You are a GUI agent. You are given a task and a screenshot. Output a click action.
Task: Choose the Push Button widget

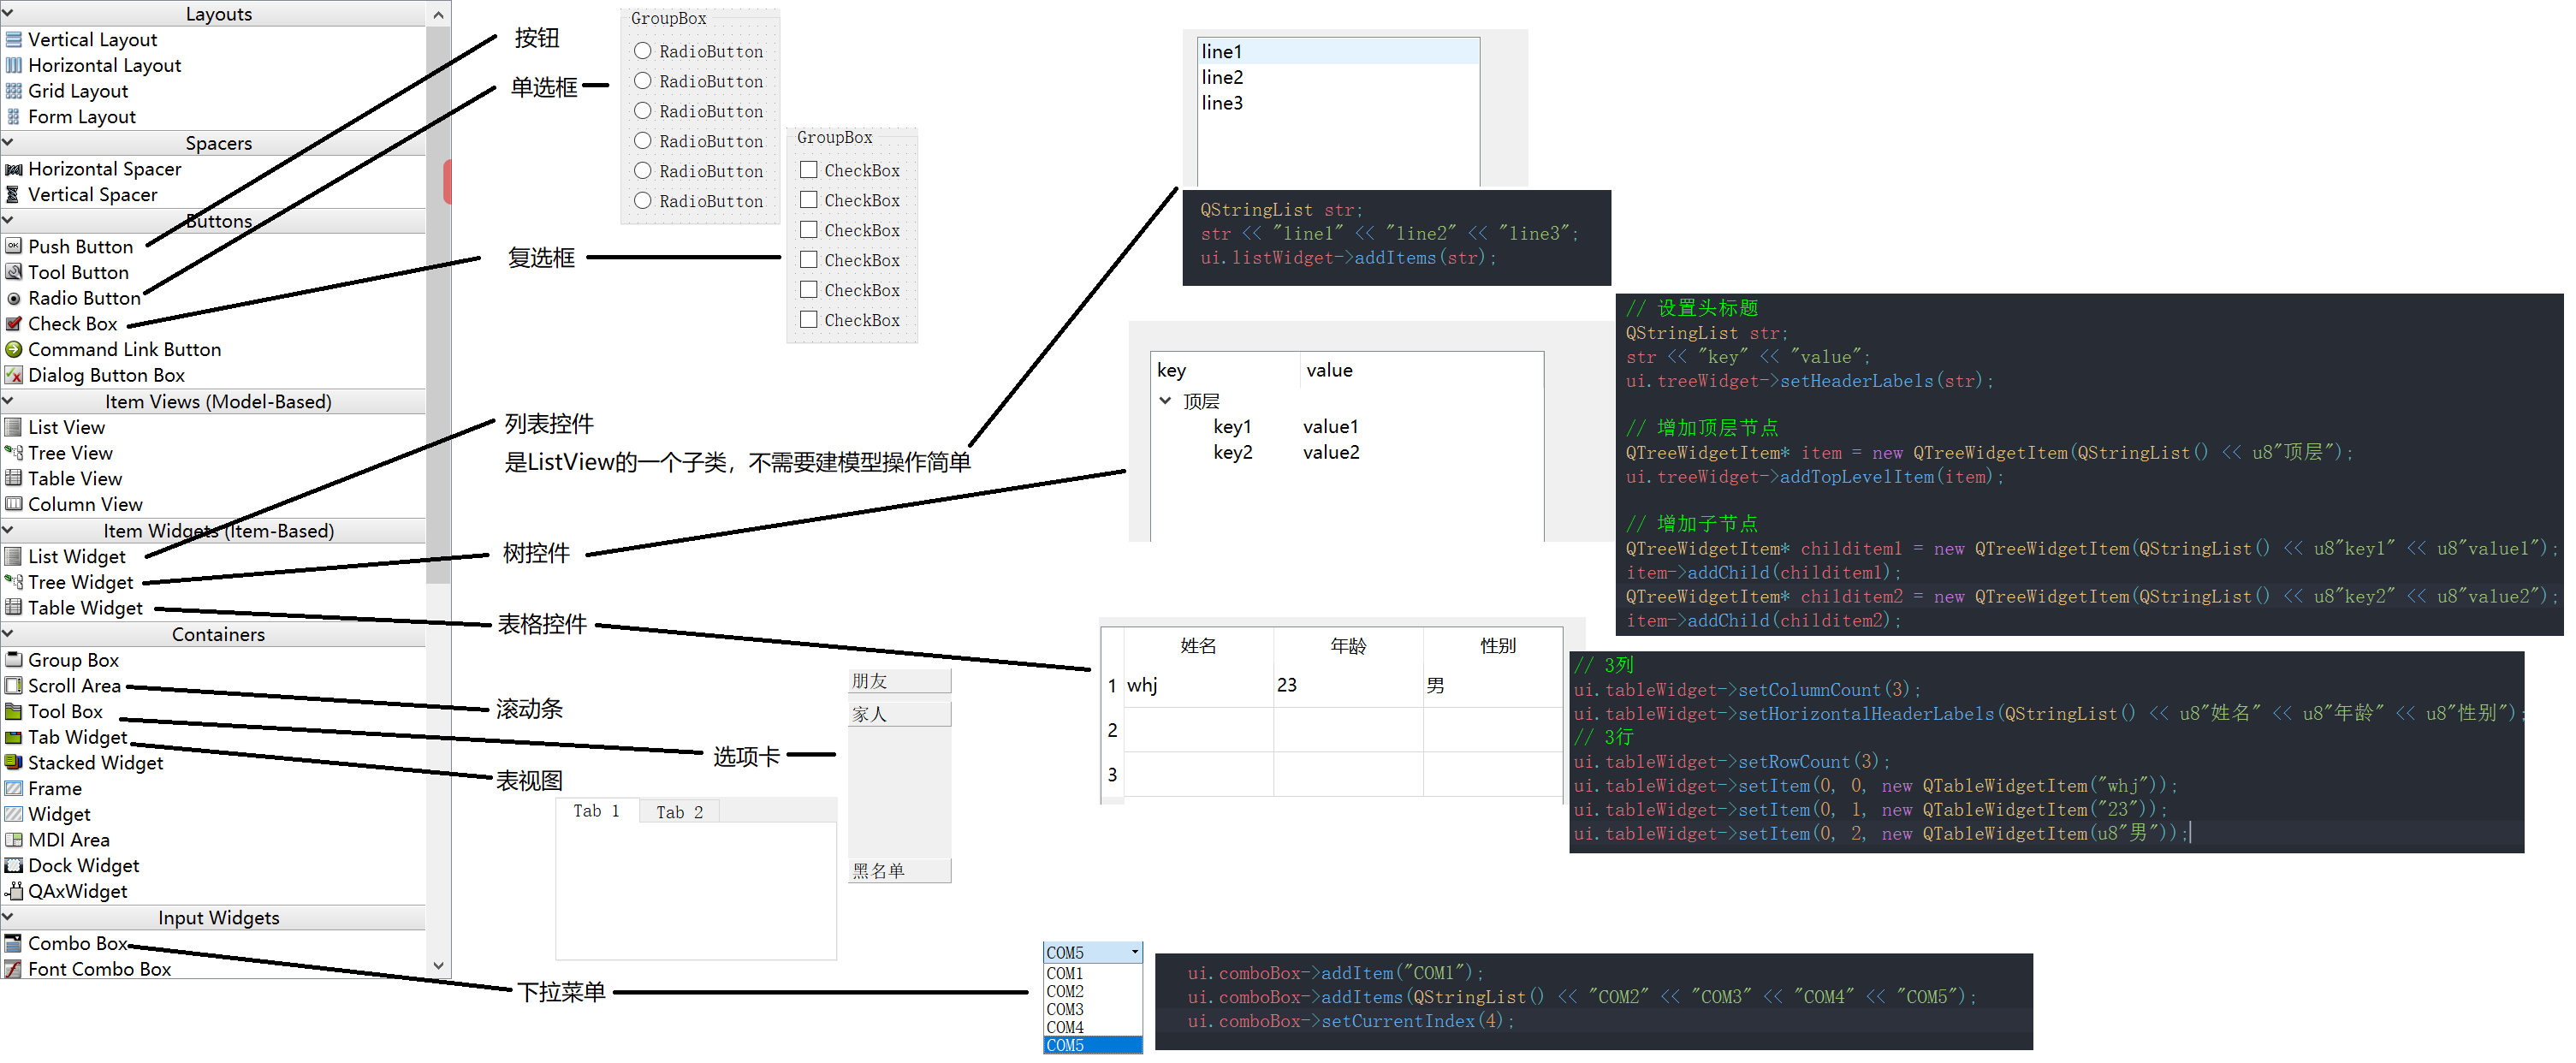coord(70,247)
